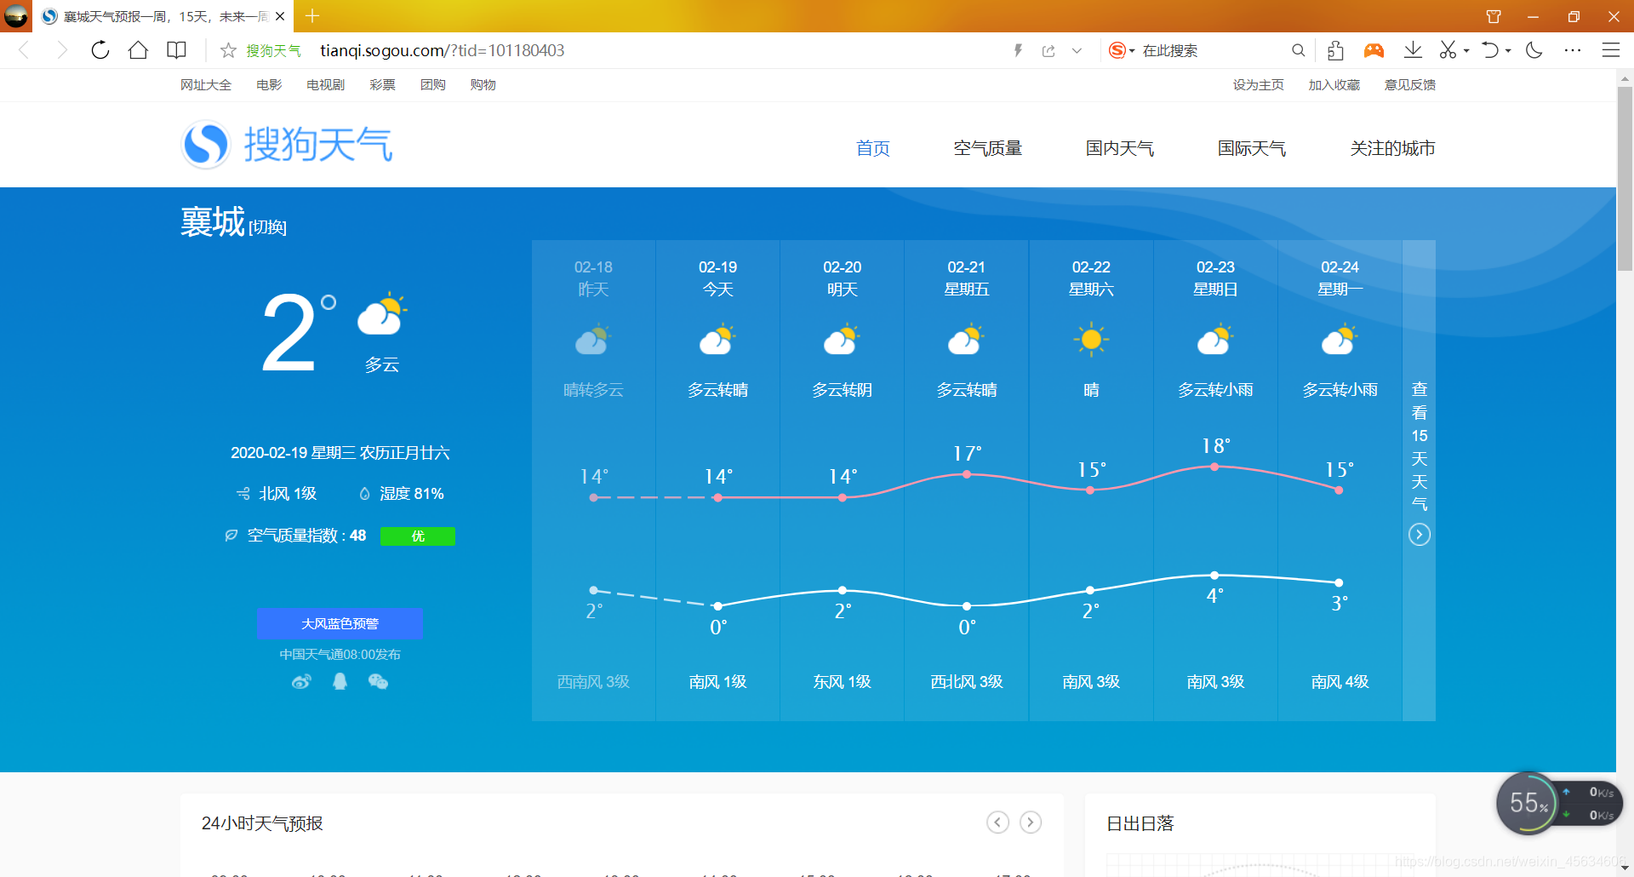
Task: Select 国际天气 navigation item
Action: point(1251,148)
